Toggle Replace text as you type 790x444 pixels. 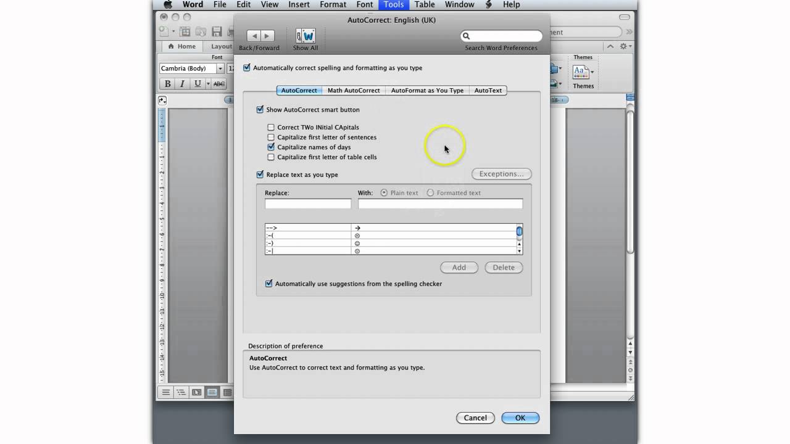point(260,175)
